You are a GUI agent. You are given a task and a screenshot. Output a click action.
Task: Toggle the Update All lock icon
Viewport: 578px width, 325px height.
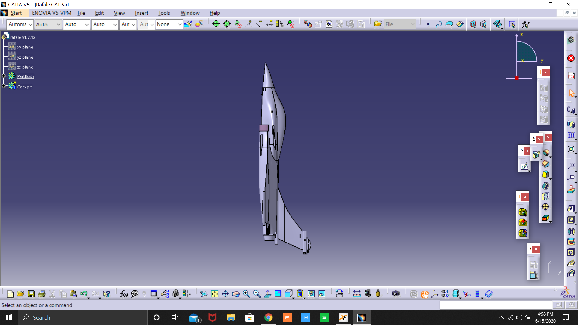(x=414, y=294)
